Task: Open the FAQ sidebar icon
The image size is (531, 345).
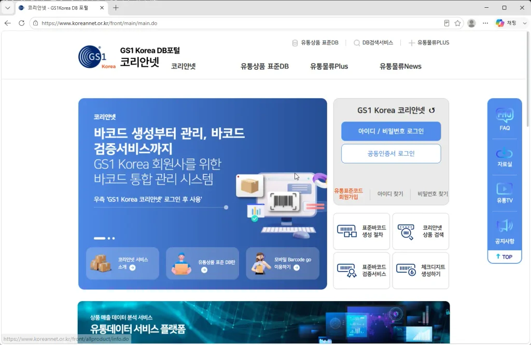Action: tap(504, 119)
